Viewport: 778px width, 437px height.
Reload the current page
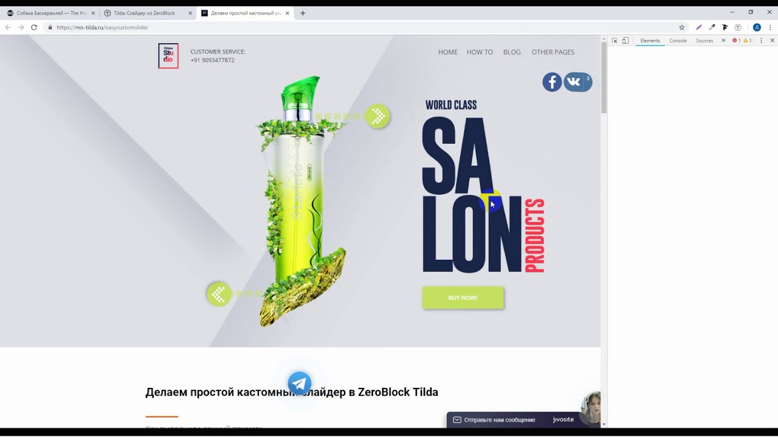(x=34, y=27)
